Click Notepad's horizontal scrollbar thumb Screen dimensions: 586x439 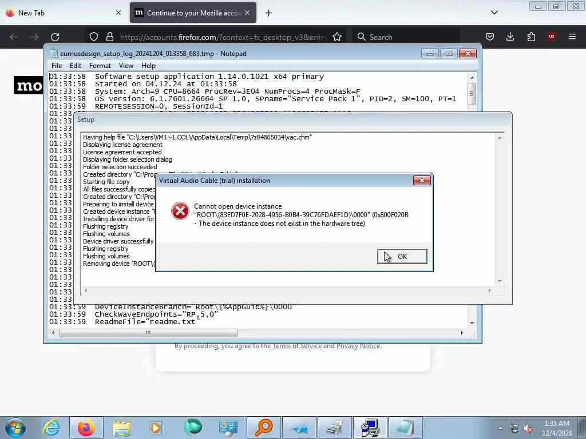(x=148, y=333)
